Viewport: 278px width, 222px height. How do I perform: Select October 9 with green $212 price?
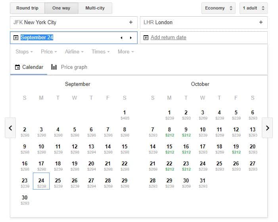tap(186, 132)
